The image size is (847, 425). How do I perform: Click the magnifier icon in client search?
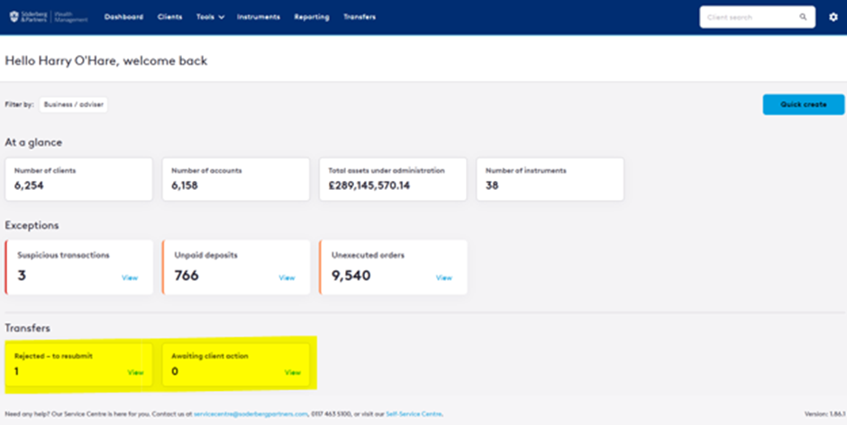pyautogui.click(x=803, y=17)
